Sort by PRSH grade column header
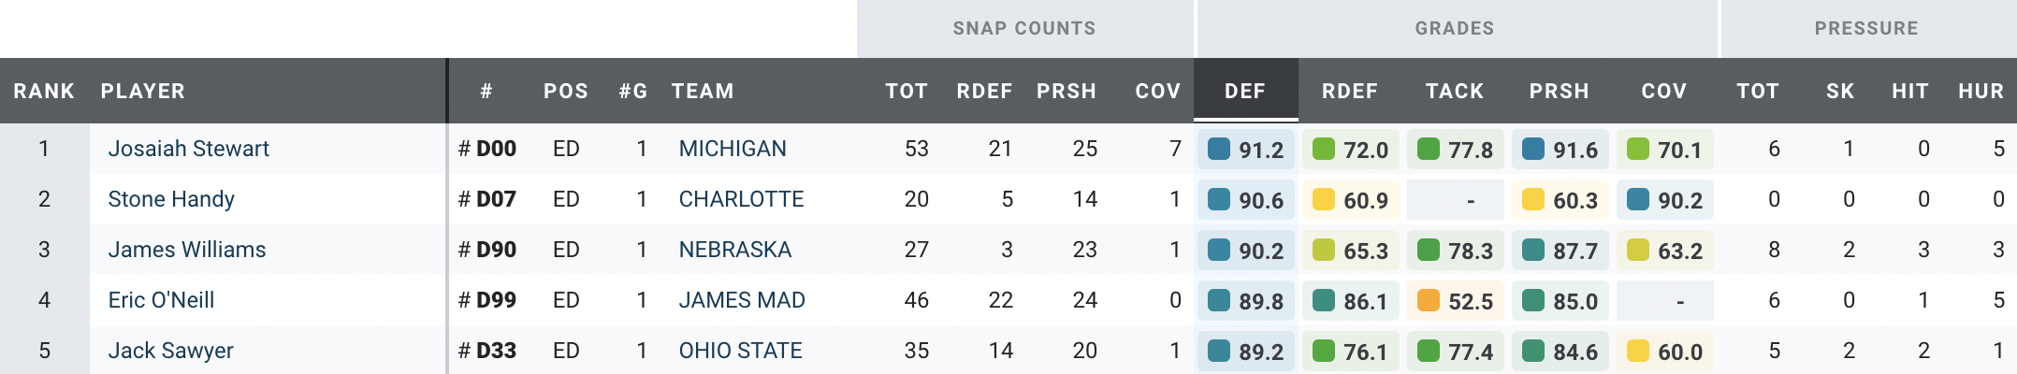 point(1559,91)
